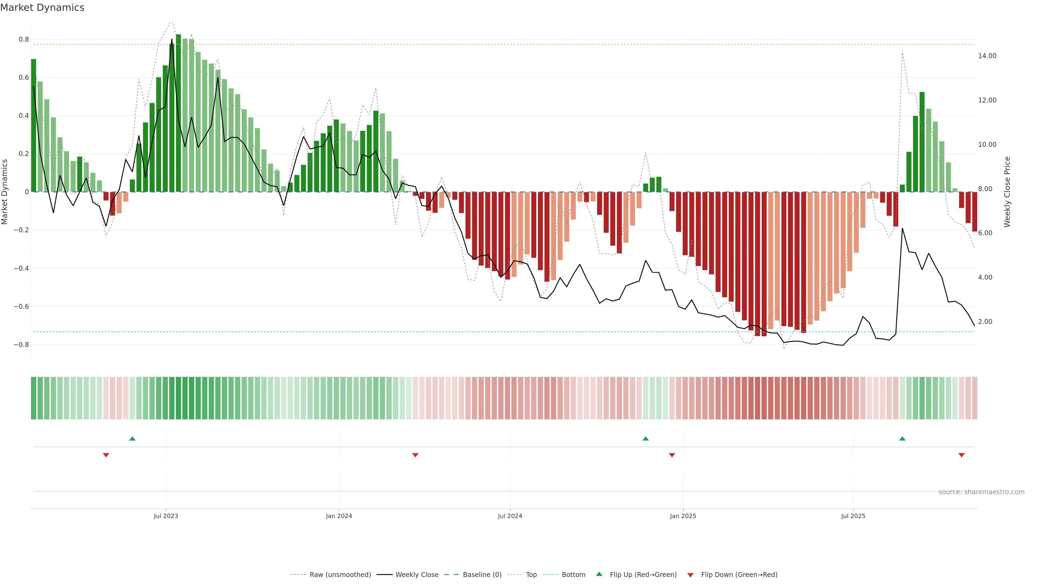The width and height of the screenshot is (1038, 584).
Task: Click the Market Dynamics chart title
Action: [x=42, y=8]
